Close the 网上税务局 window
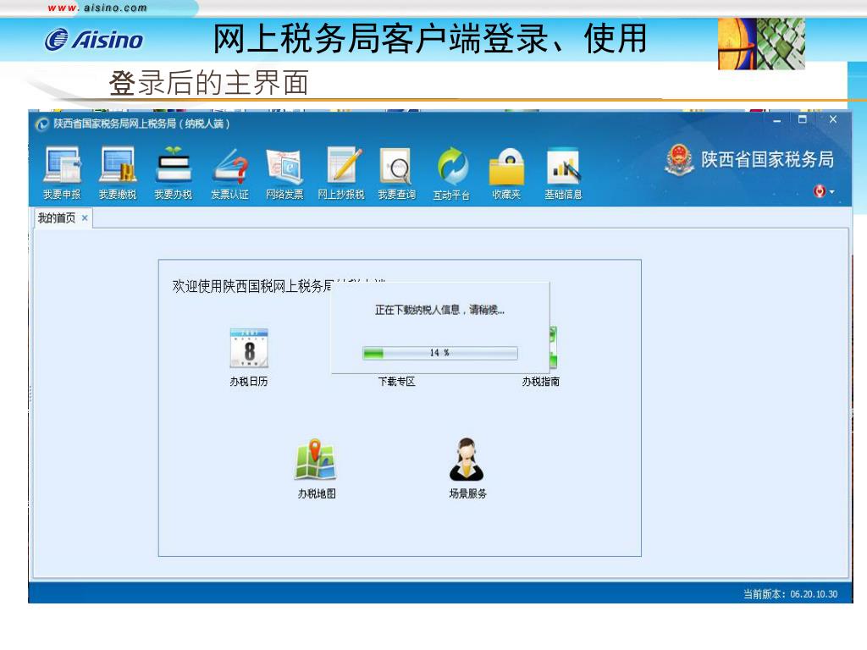The image size is (867, 650). (833, 119)
